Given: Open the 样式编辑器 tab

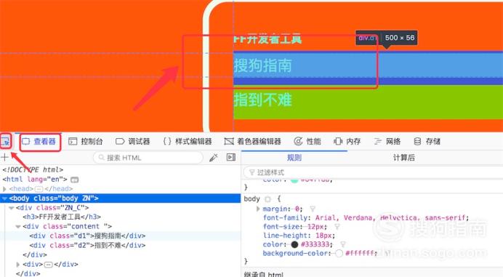Looking at the screenshot, I should (188, 142).
